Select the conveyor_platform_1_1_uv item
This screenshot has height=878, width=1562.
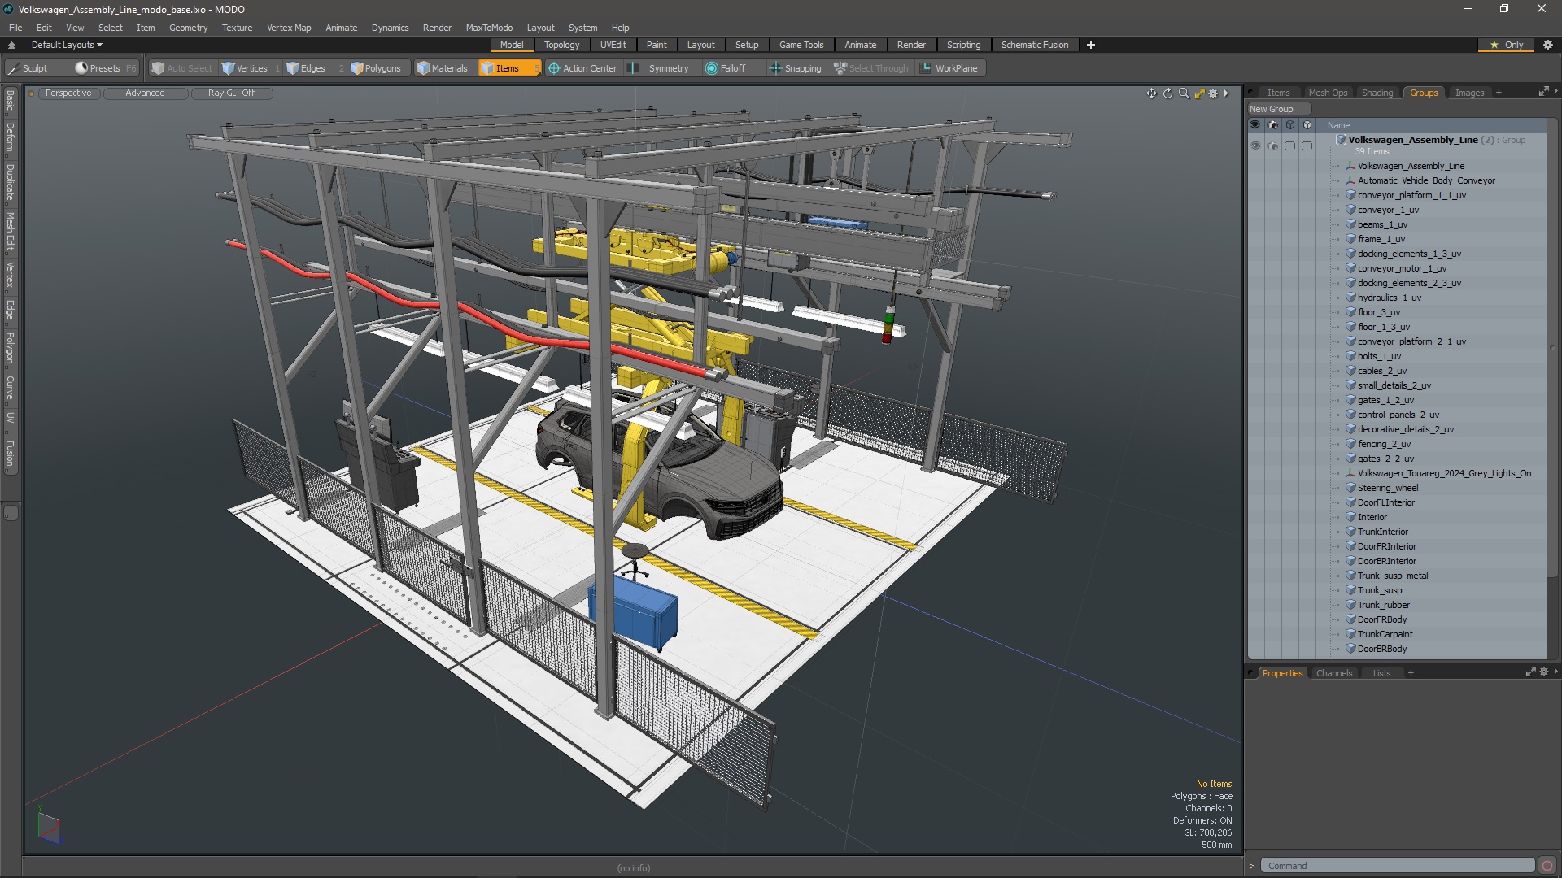coord(1411,195)
